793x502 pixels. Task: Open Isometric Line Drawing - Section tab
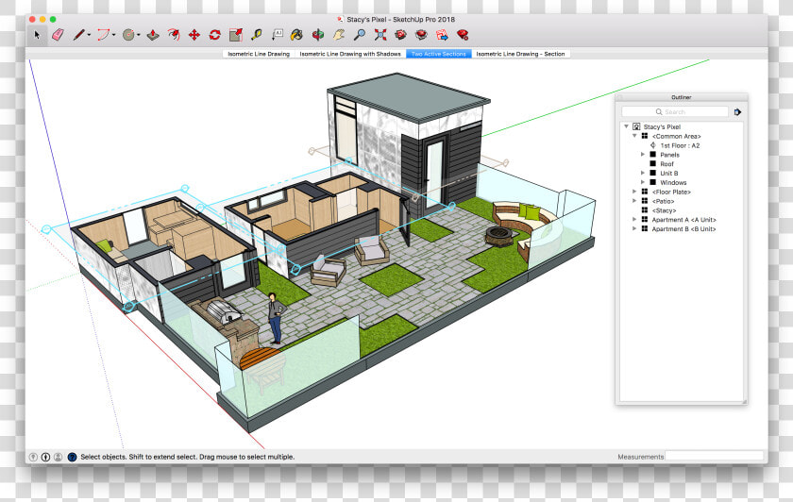[x=520, y=54]
